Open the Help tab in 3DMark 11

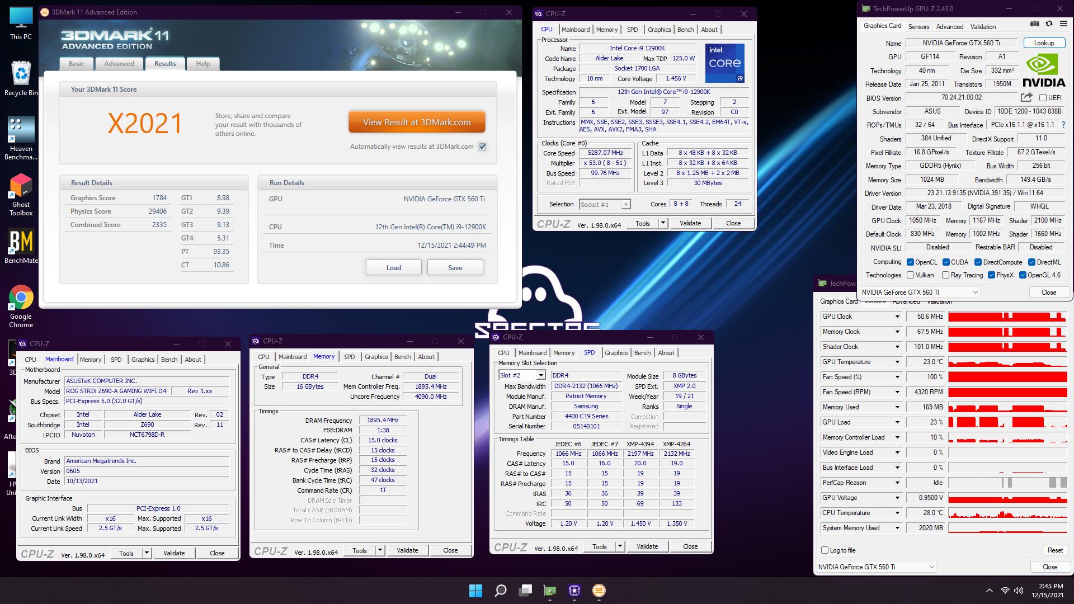(x=203, y=64)
